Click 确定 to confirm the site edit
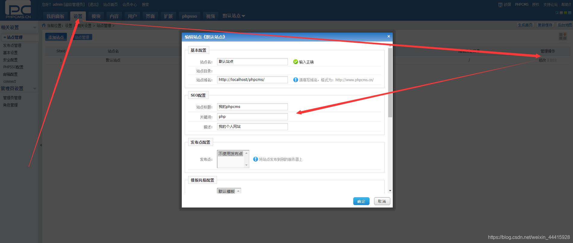This screenshot has height=243, width=573. (361, 201)
